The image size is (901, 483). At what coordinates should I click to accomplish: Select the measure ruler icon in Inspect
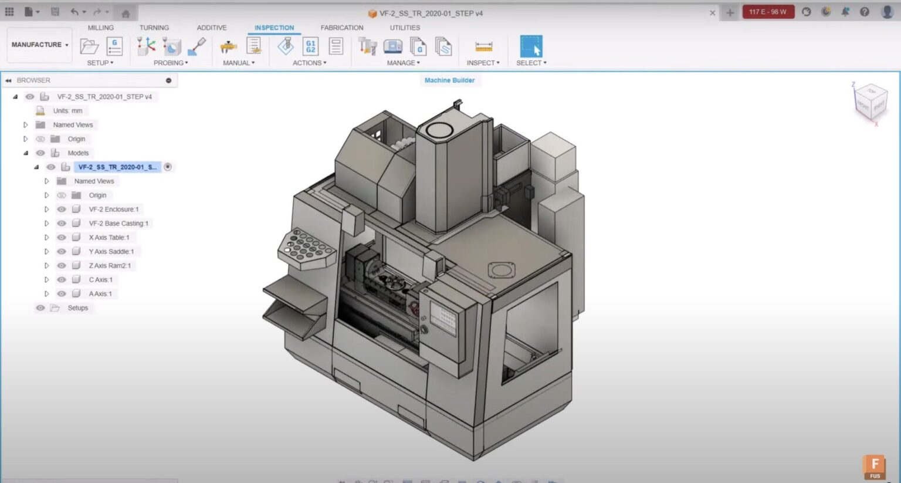point(483,46)
